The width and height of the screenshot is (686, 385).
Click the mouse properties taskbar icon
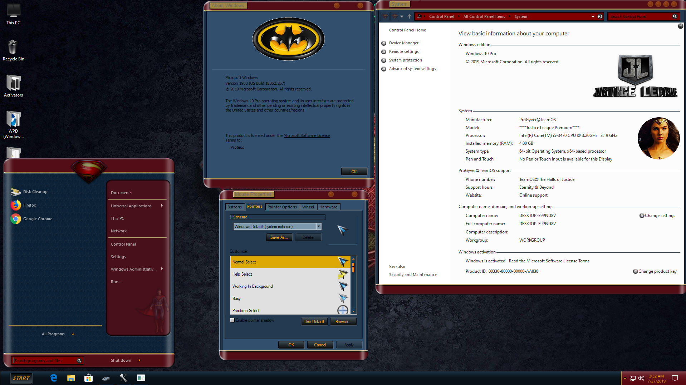pos(106,378)
